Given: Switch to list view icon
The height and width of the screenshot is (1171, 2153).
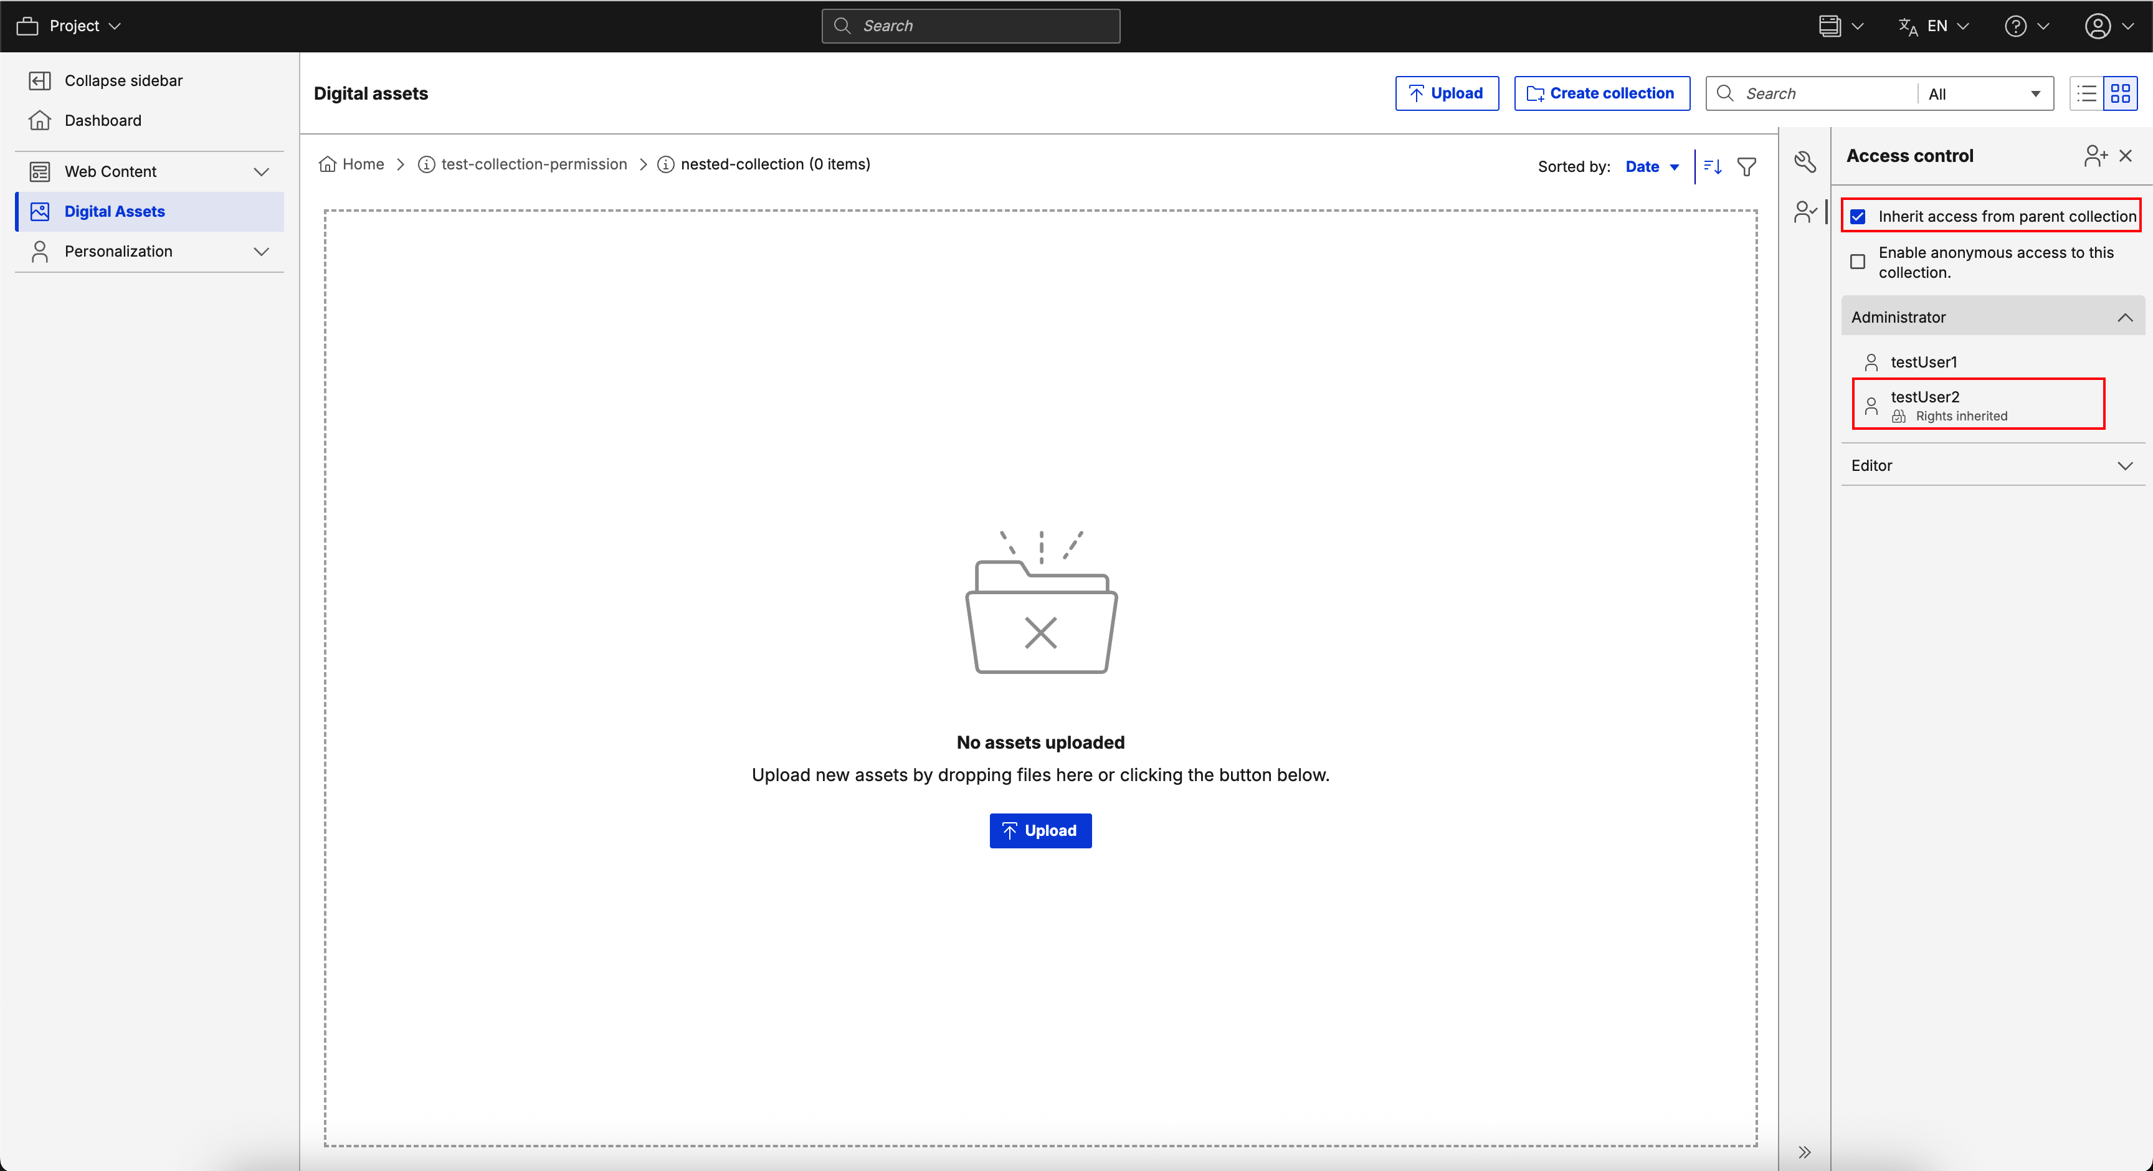Looking at the screenshot, I should (x=2087, y=93).
